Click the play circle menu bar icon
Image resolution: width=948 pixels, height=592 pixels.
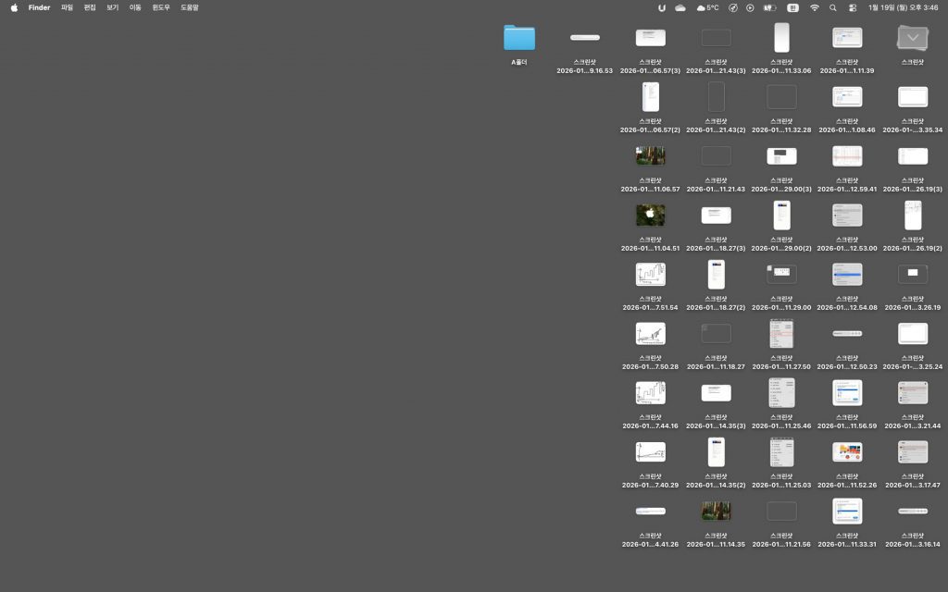[x=750, y=7]
